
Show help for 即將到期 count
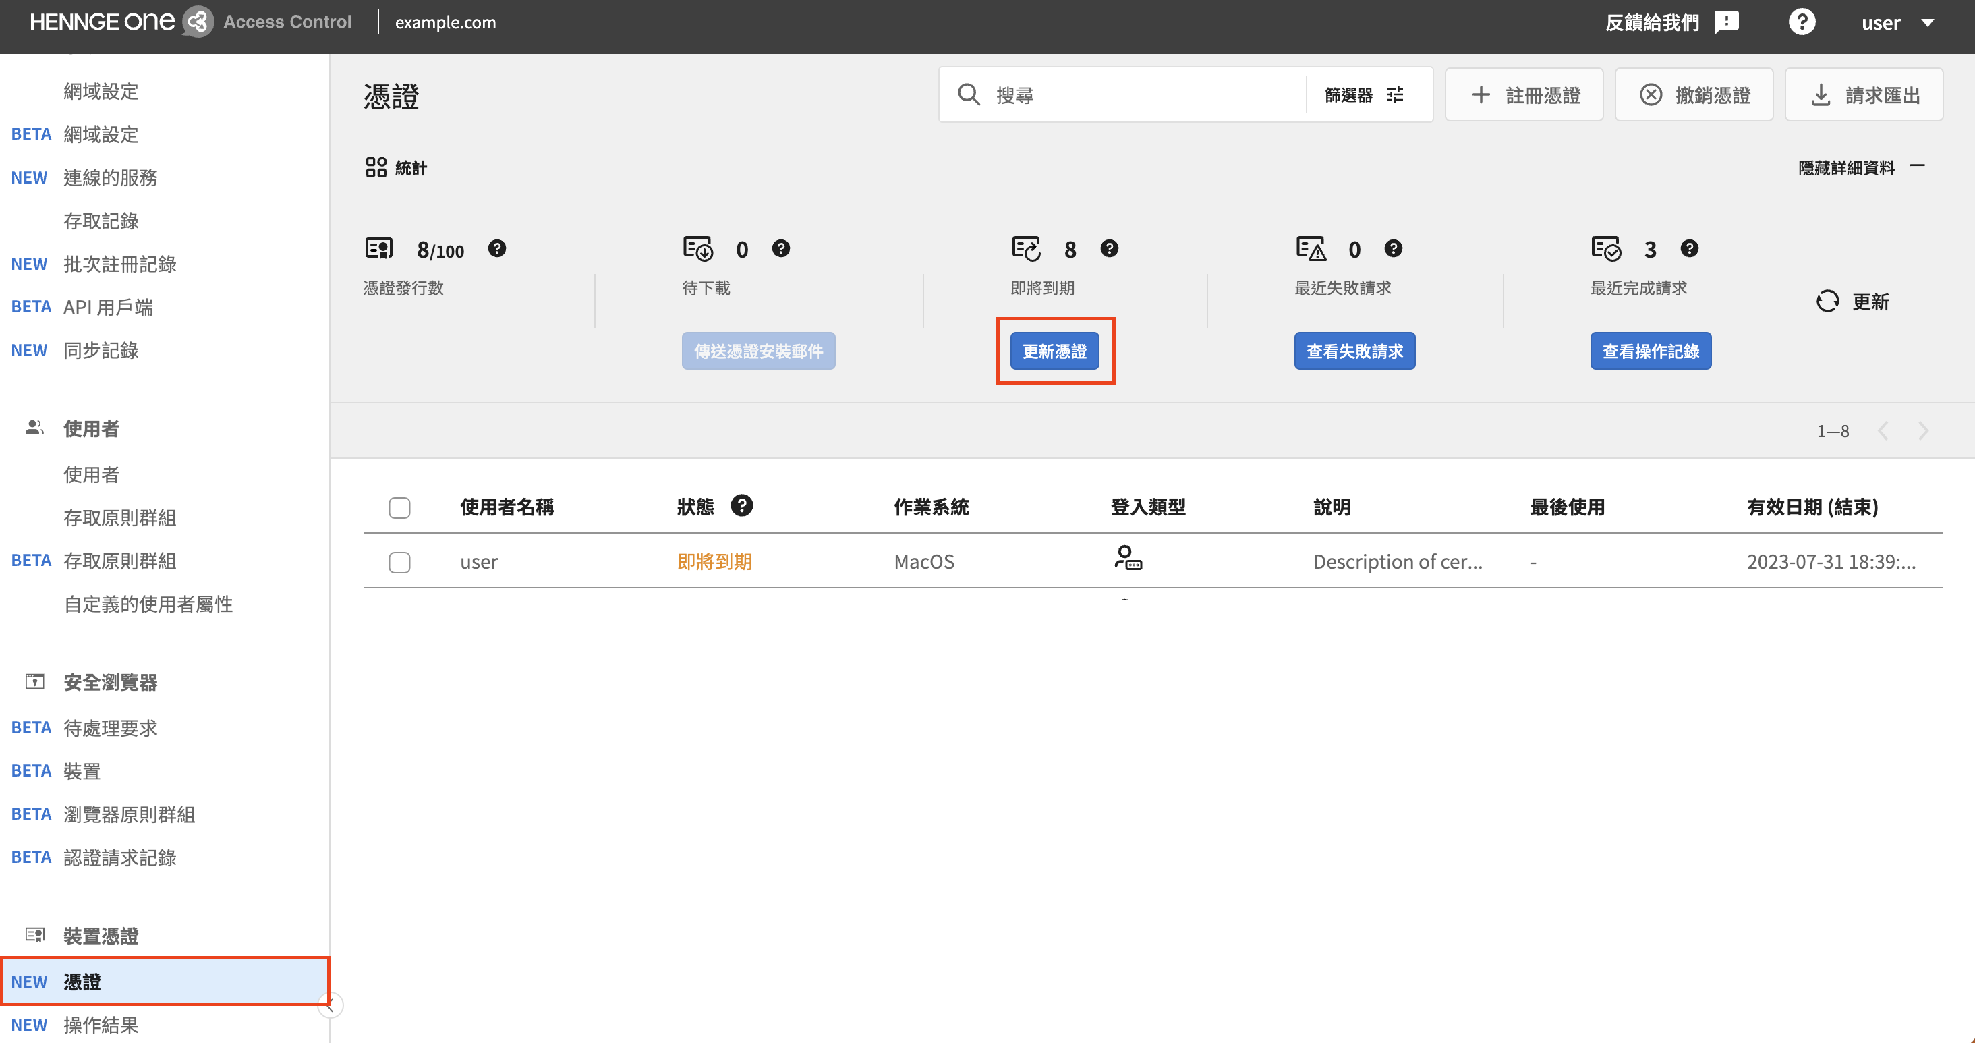tap(1109, 248)
